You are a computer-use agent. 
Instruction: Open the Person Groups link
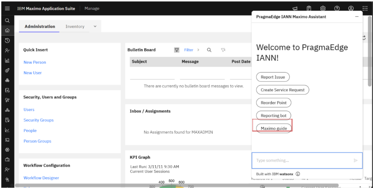click(38, 141)
